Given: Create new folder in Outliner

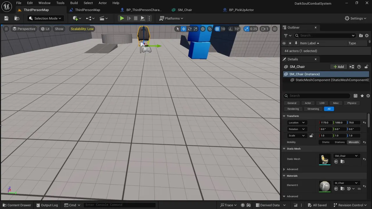Looking at the screenshot, I should pos(361,35).
